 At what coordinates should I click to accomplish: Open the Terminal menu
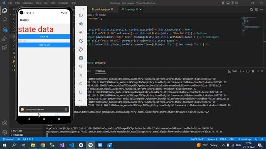pos(63,3)
